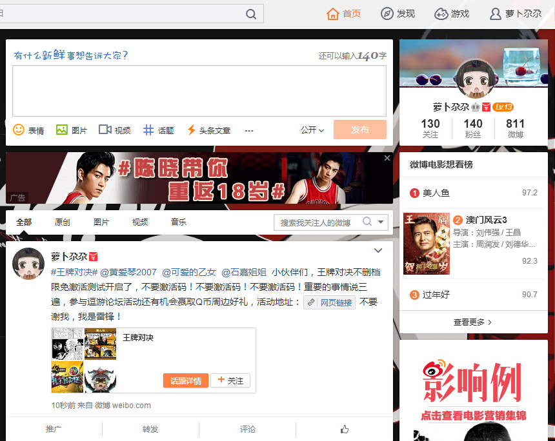Click 转发 to repost
The width and height of the screenshot is (555, 441).
150,429
